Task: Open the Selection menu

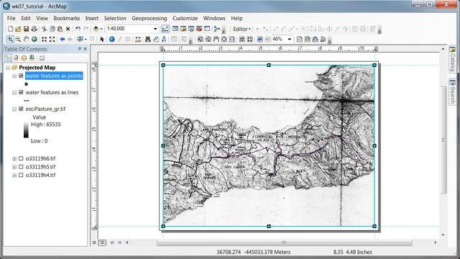Action: tap(115, 18)
